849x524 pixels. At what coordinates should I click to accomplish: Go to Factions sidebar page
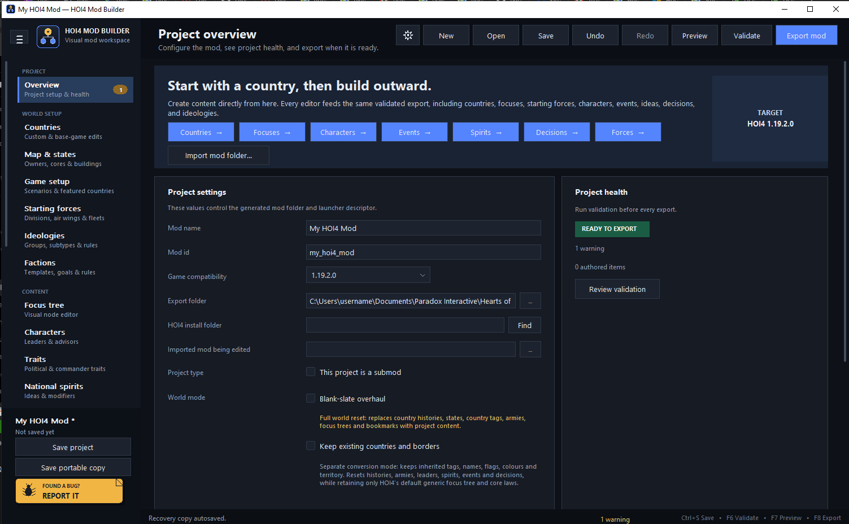(x=76, y=267)
